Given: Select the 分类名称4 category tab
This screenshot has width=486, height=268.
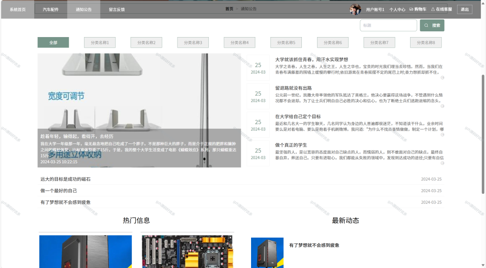Looking at the screenshot, I should pos(240,42).
